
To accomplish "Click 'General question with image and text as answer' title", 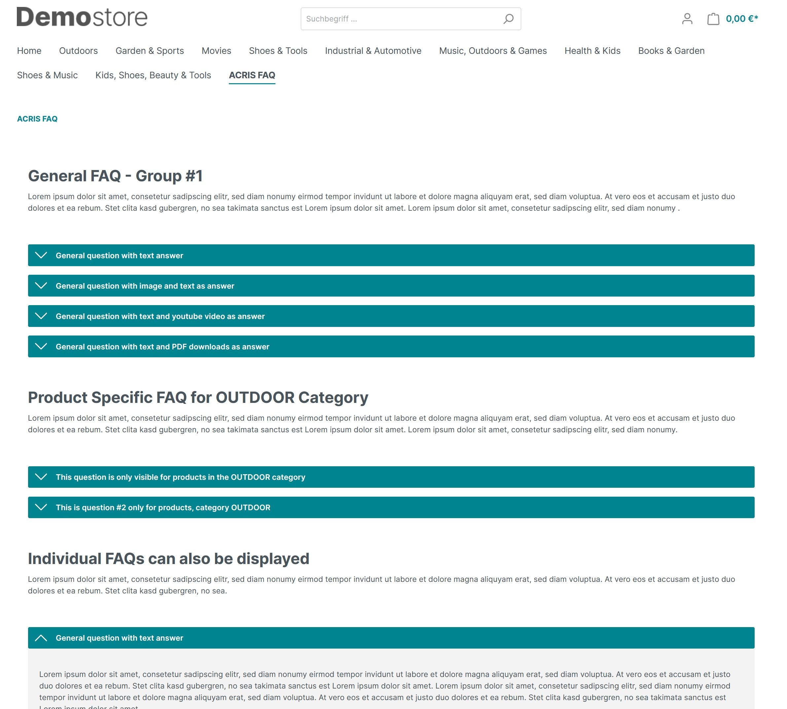I will (x=145, y=286).
